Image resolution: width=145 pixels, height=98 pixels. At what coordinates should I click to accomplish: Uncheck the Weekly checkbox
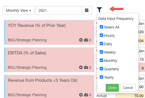point(102,52)
